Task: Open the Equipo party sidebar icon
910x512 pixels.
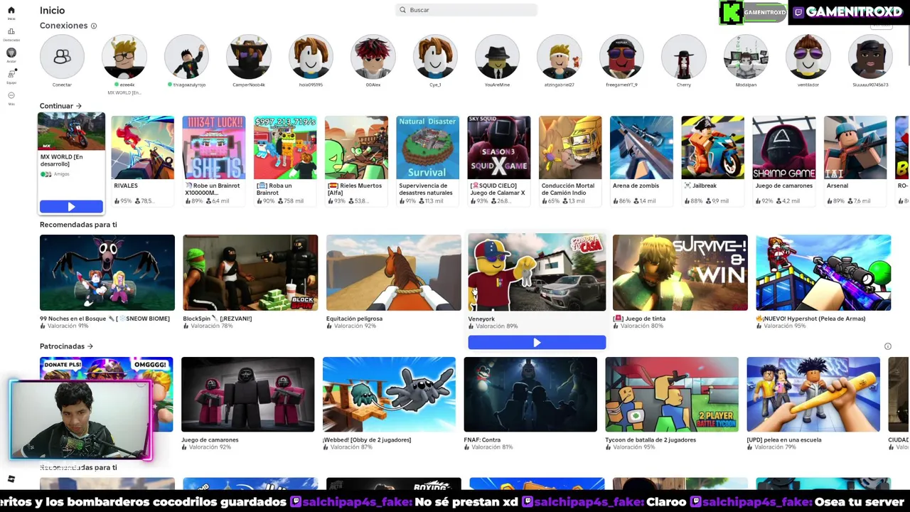Action: [11, 74]
